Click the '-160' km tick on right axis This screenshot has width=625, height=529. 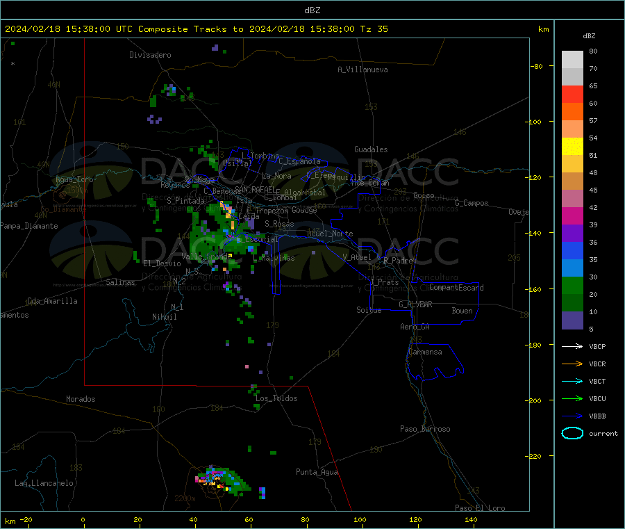(x=535, y=289)
